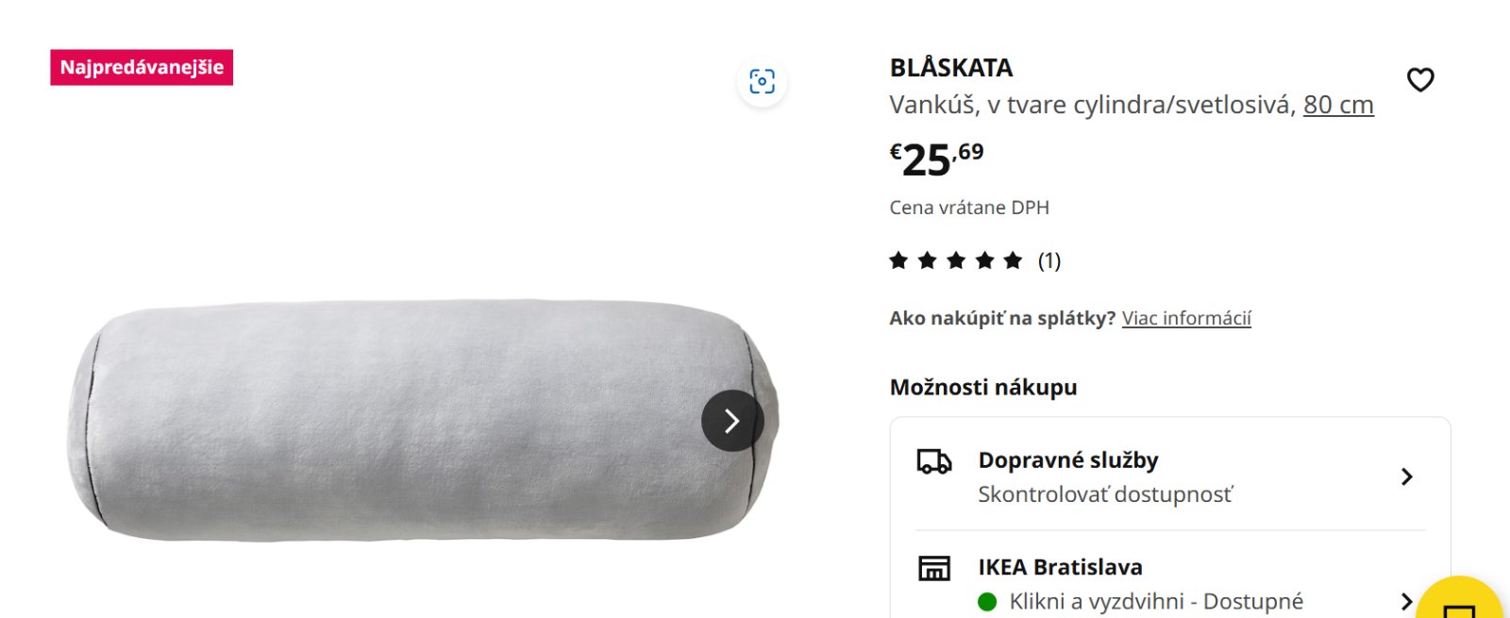Show next product image with arrow button
The width and height of the screenshot is (1510, 618).
point(732,421)
